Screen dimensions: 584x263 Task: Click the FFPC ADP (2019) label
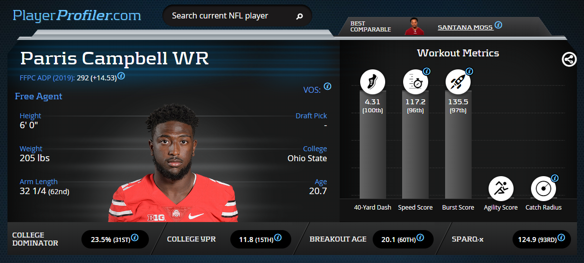click(47, 78)
